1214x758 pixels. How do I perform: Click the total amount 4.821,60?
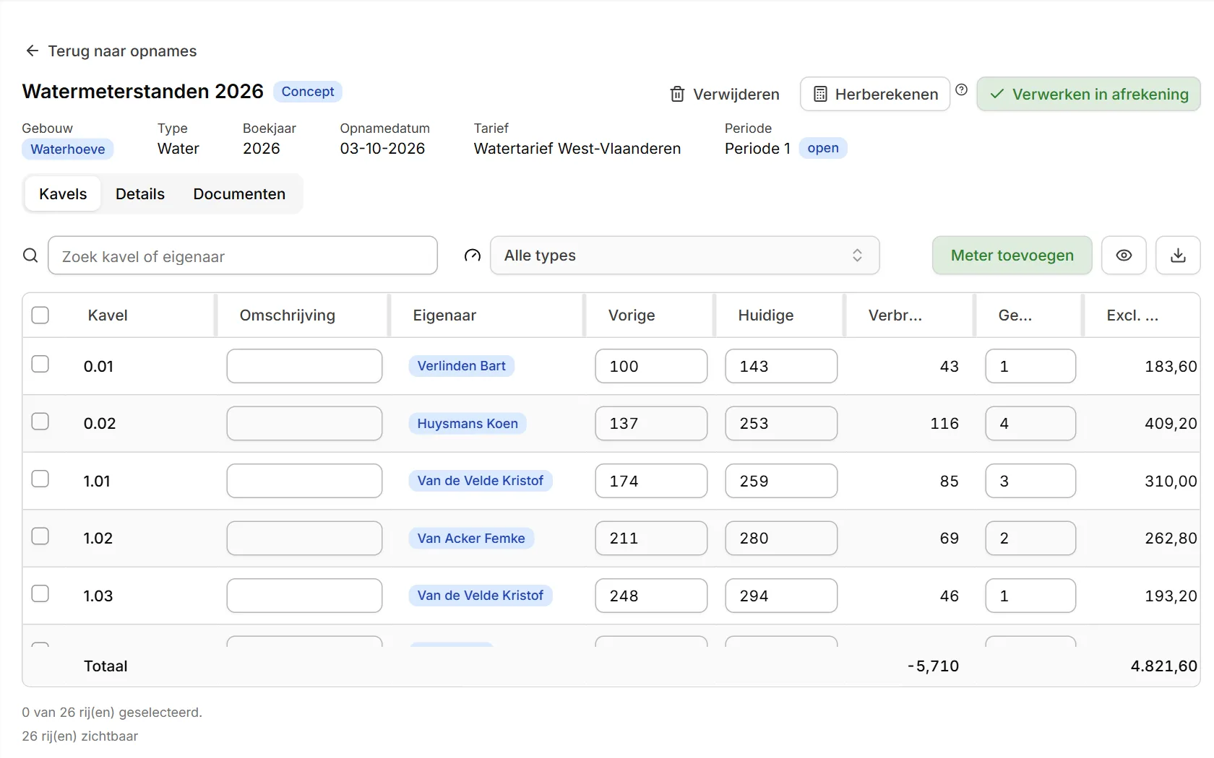coord(1163,666)
